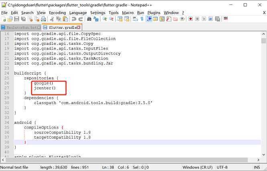
Task: Click the Copy toolbar icon
Action: pyautogui.click(x=59, y=19)
